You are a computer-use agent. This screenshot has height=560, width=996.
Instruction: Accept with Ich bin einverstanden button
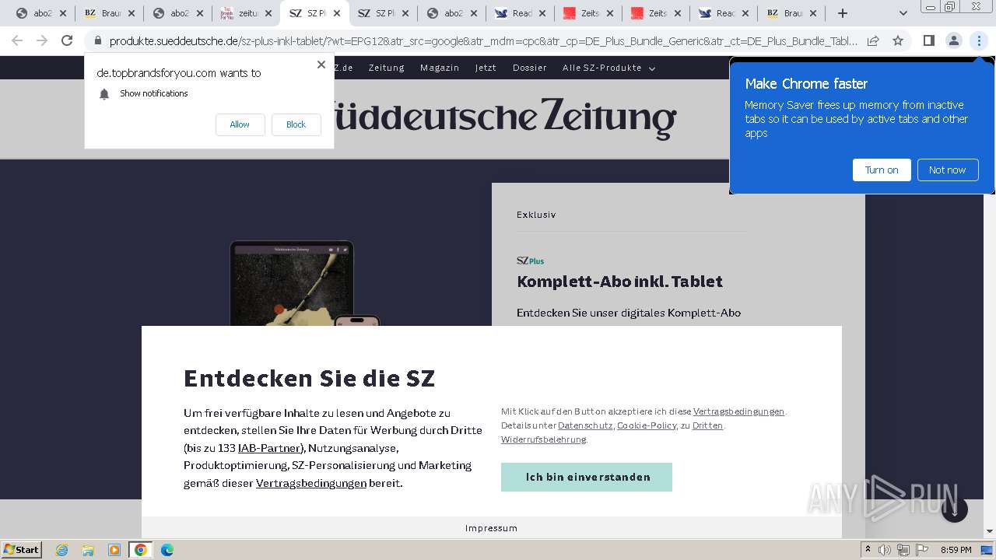587,477
